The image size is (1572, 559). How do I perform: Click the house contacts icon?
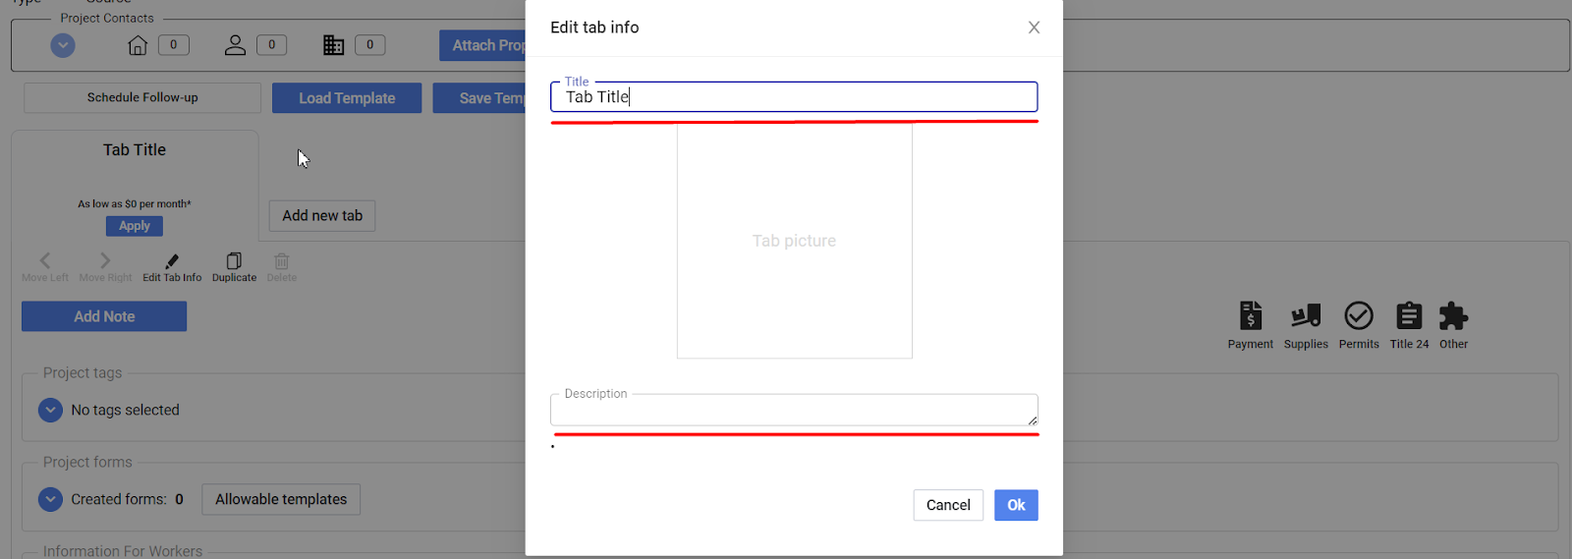point(138,45)
